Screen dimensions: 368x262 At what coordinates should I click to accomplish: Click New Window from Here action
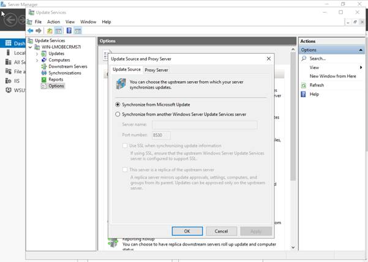tap(332, 76)
